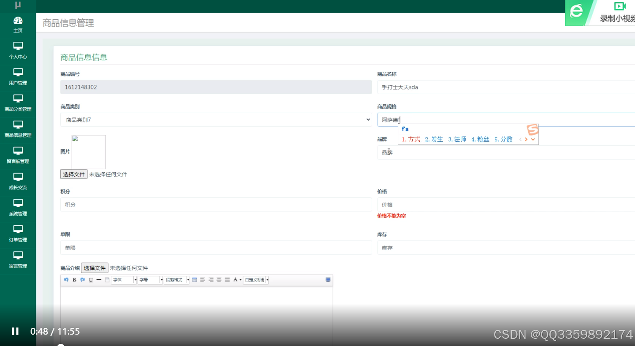Go to 个人中心 in the sidebar

click(18, 51)
